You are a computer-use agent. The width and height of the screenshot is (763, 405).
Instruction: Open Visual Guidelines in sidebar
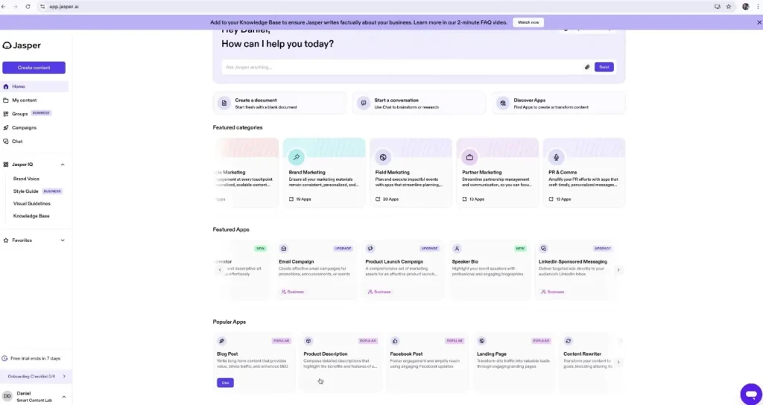31,204
